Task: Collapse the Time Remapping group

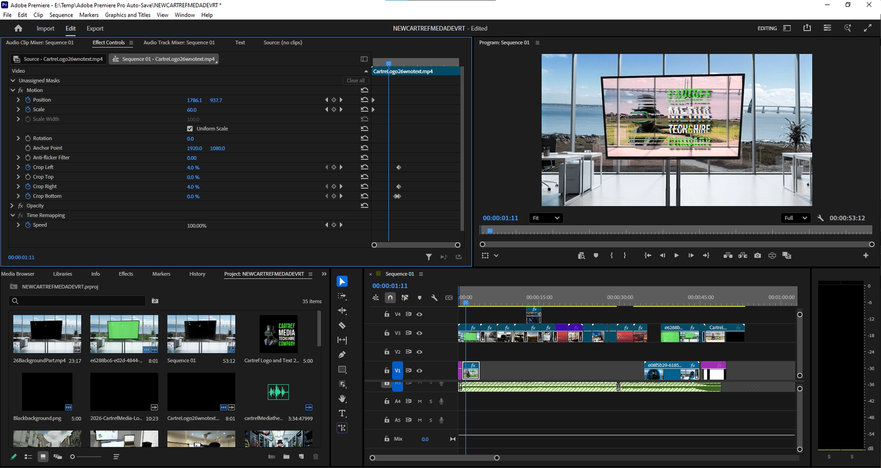Action: tap(13, 215)
